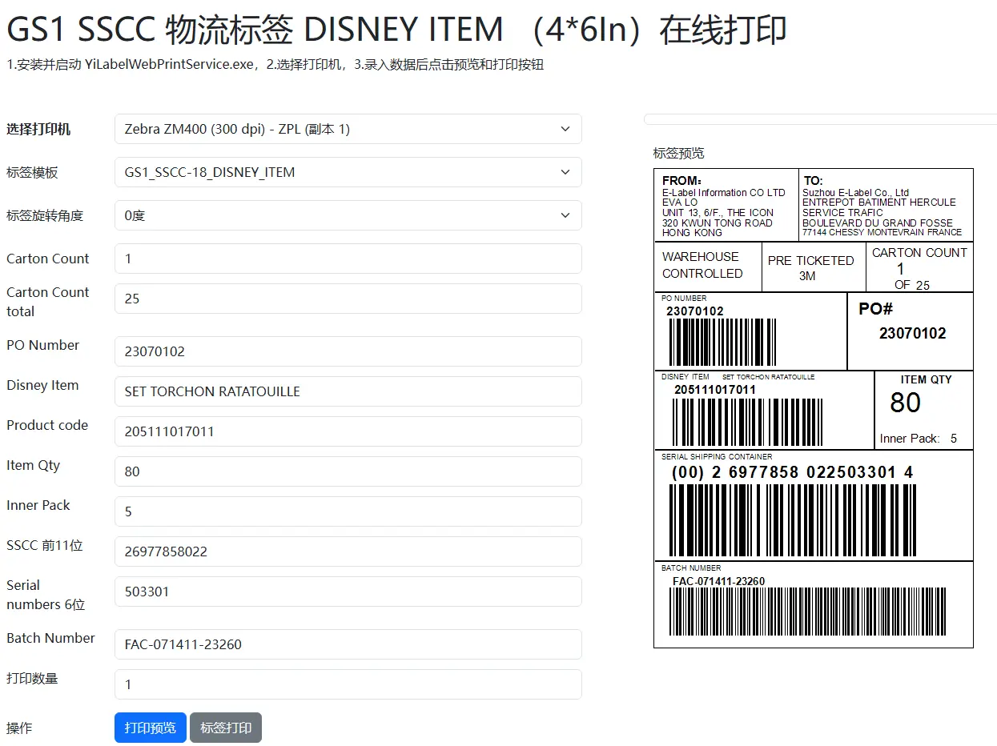Click the empty progress bar above preview
The image size is (997, 746).
pos(820,119)
